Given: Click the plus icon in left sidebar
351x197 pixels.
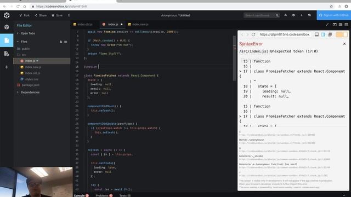Looking at the screenshot, I should pyautogui.click(x=7, y=67).
